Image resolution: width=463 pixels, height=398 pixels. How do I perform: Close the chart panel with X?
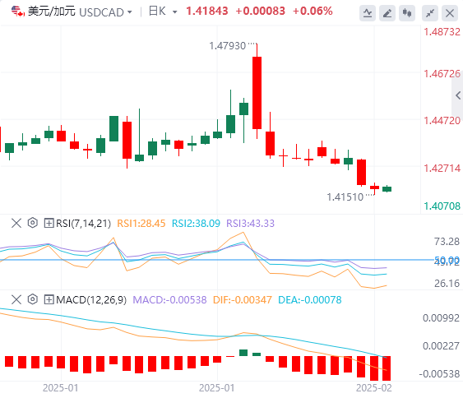tap(450, 13)
